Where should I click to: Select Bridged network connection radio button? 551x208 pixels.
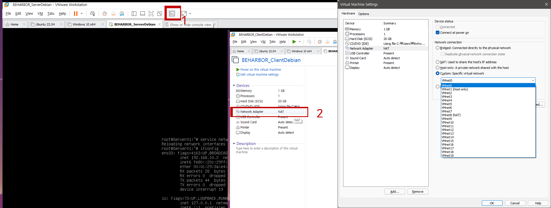(x=438, y=48)
